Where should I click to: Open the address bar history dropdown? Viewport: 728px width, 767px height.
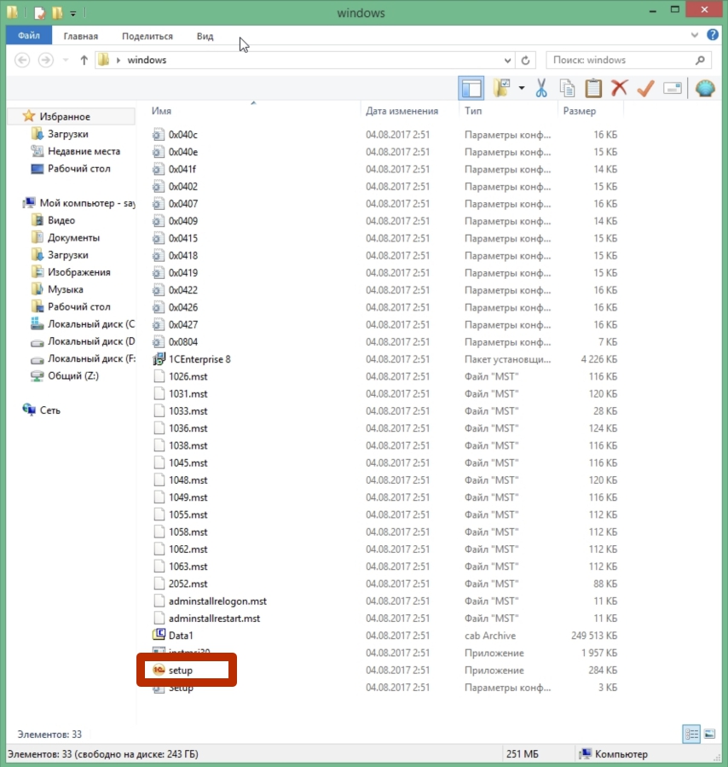click(508, 60)
